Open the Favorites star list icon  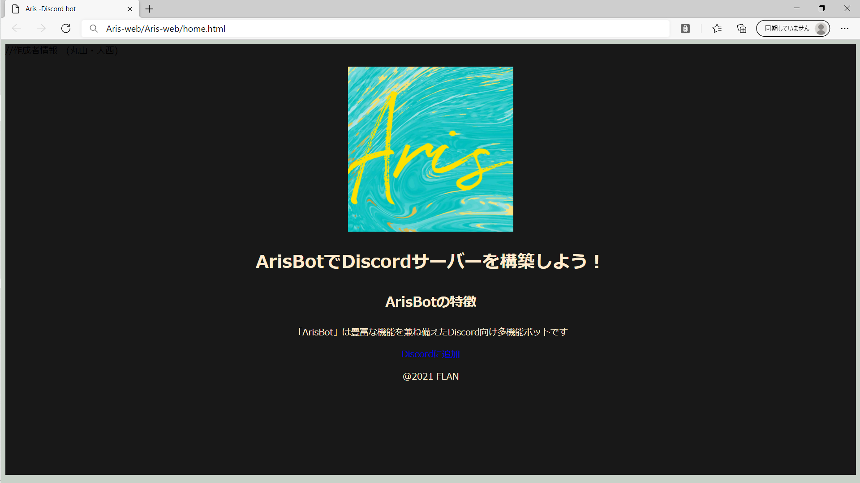(x=717, y=29)
